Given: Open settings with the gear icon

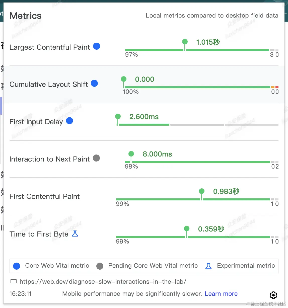Looking at the screenshot, I should pos(273,295).
